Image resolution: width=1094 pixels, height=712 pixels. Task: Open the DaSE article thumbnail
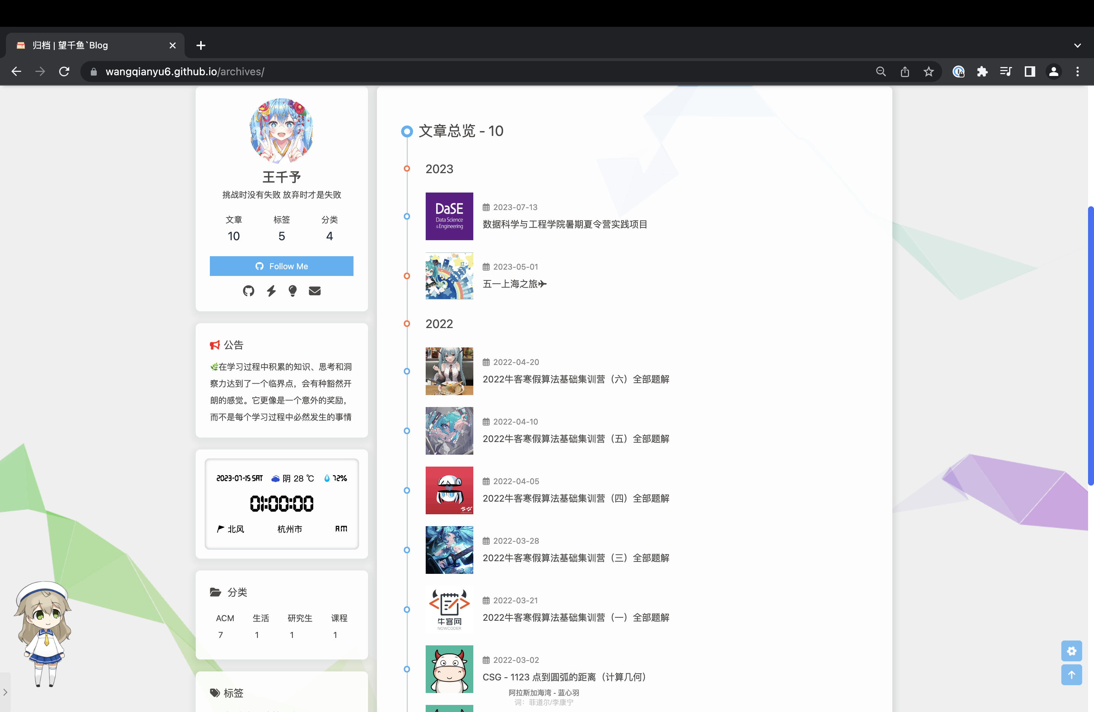pyautogui.click(x=449, y=216)
